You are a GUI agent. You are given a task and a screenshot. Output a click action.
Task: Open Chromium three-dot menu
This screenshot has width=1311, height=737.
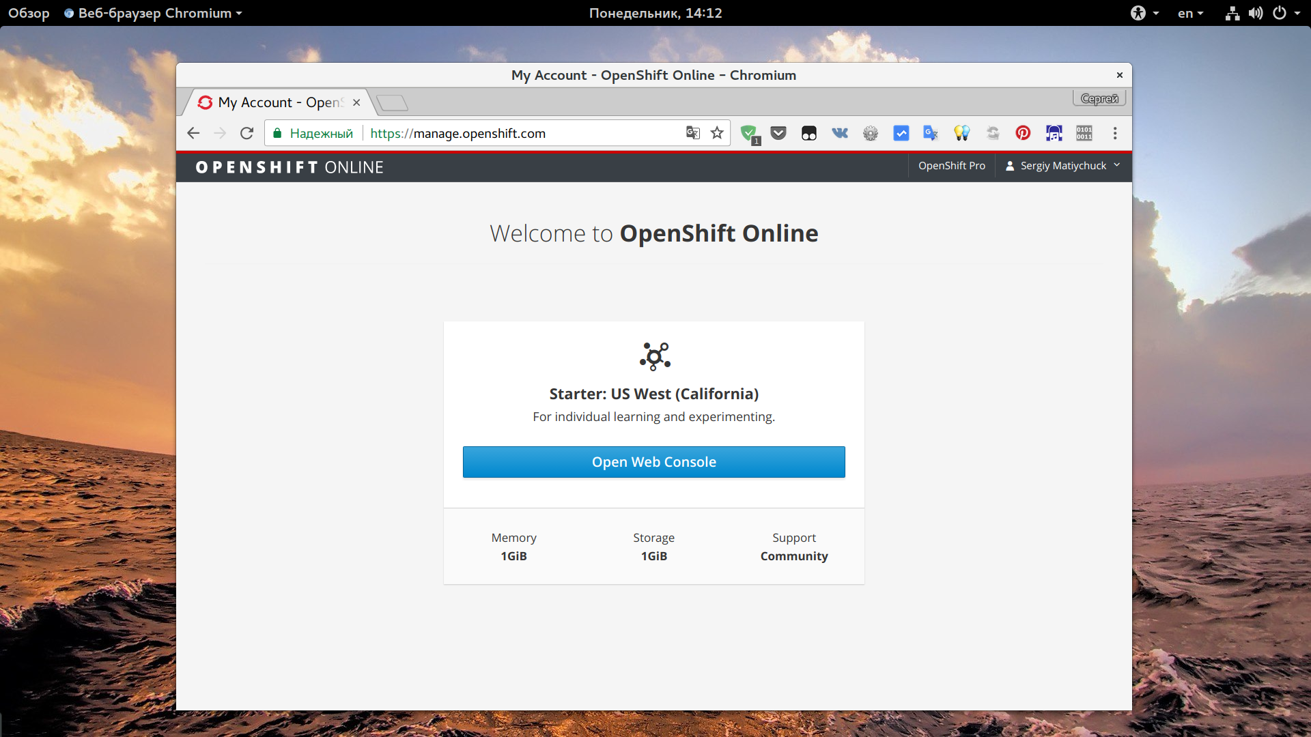click(1115, 133)
